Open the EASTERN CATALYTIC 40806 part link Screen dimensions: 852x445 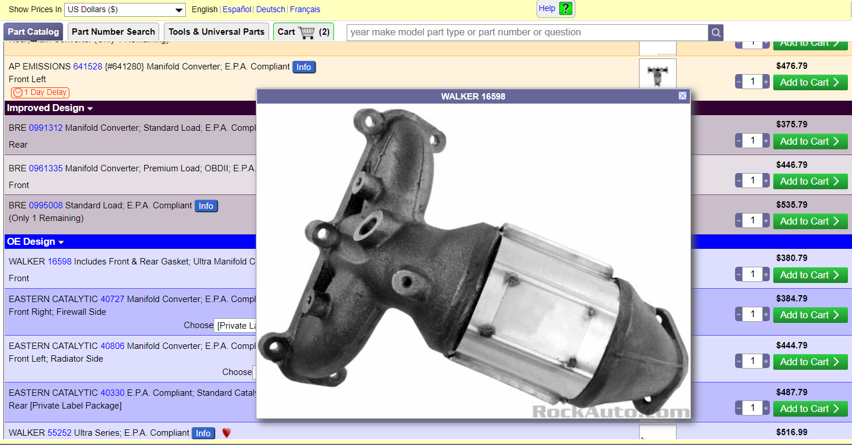pyautogui.click(x=112, y=346)
